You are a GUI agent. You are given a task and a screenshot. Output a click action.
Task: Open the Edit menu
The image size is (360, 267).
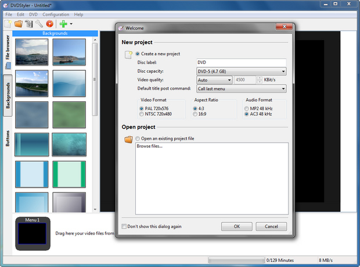[20, 15]
